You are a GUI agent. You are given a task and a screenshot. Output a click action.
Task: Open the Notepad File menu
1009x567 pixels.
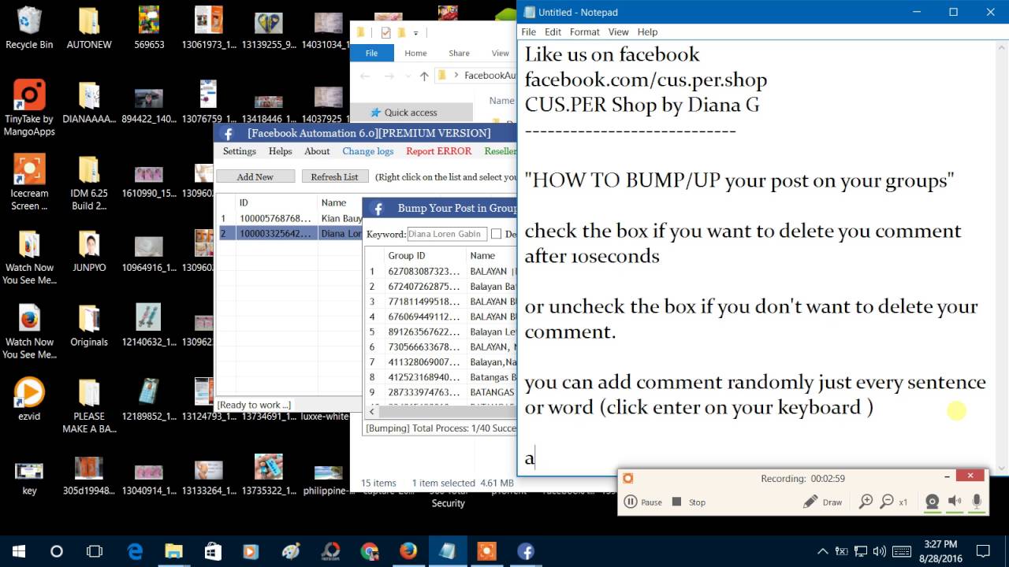[x=529, y=31]
